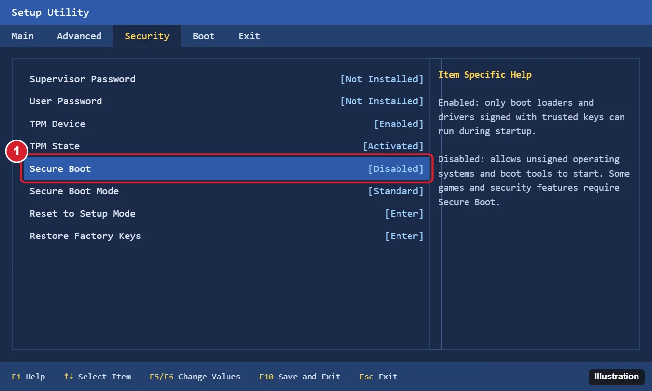Open the Exit tab
This screenshot has width=652, height=391.
(x=249, y=36)
